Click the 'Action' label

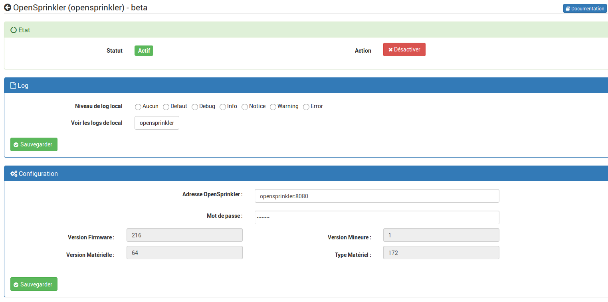(363, 51)
